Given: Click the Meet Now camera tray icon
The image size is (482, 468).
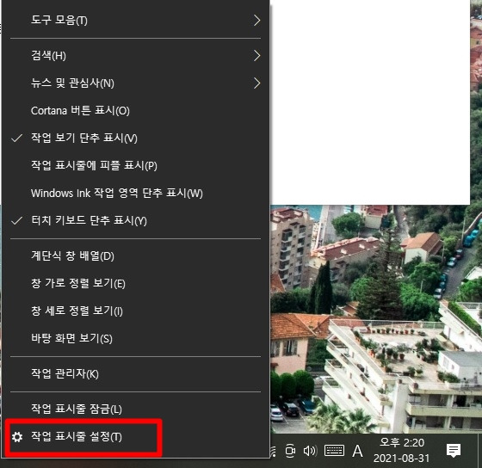Looking at the screenshot, I should pyautogui.click(x=290, y=451).
